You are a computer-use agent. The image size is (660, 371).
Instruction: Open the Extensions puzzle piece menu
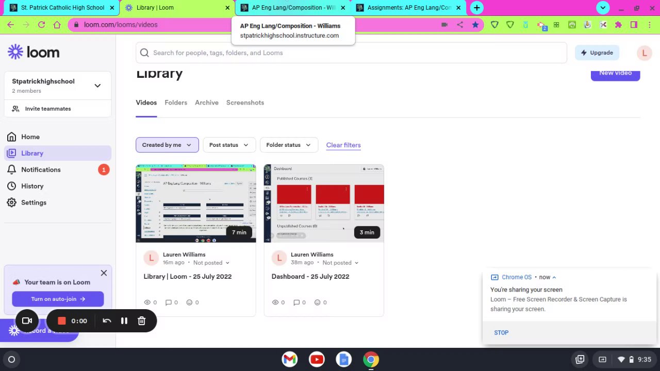618,25
